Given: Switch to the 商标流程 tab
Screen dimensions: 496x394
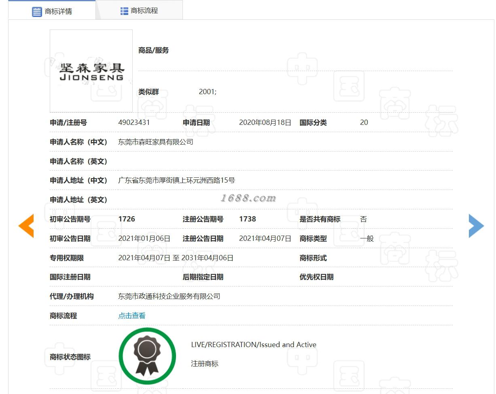Looking at the screenshot, I should [139, 11].
